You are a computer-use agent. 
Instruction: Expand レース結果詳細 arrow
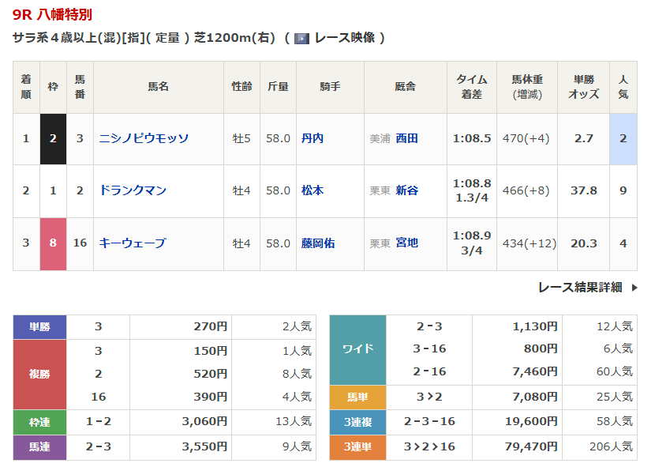[x=634, y=288]
